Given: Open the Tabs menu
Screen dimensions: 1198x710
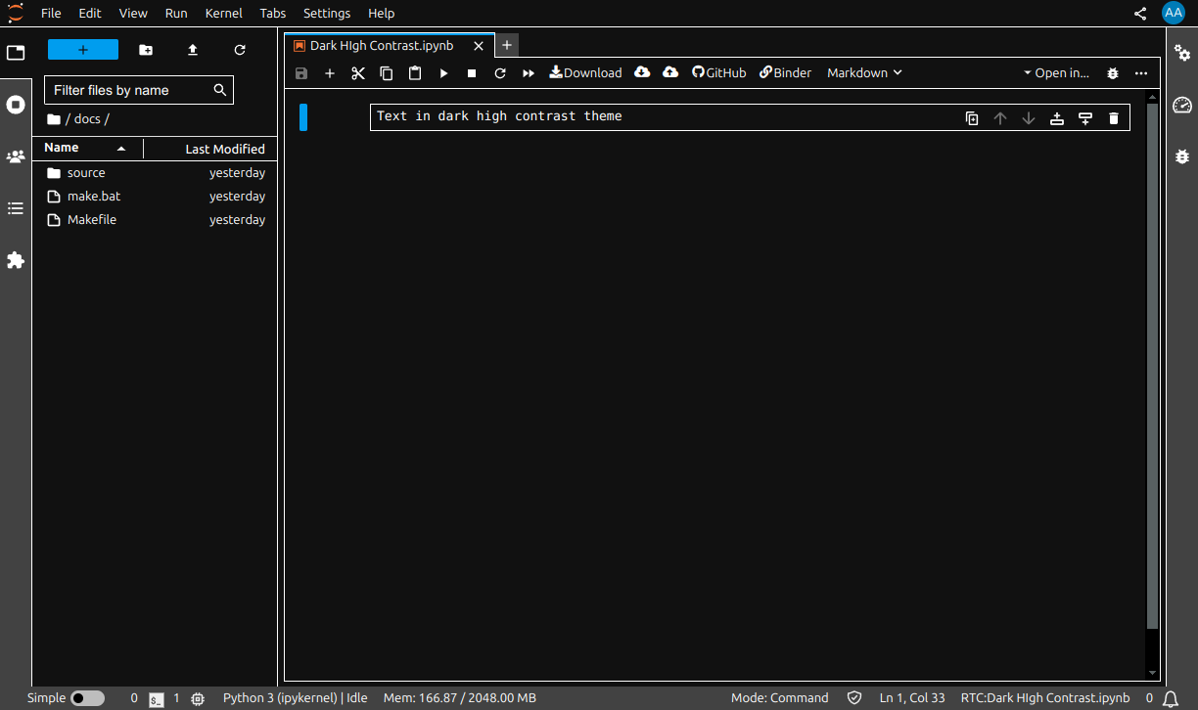Looking at the screenshot, I should (x=273, y=13).
